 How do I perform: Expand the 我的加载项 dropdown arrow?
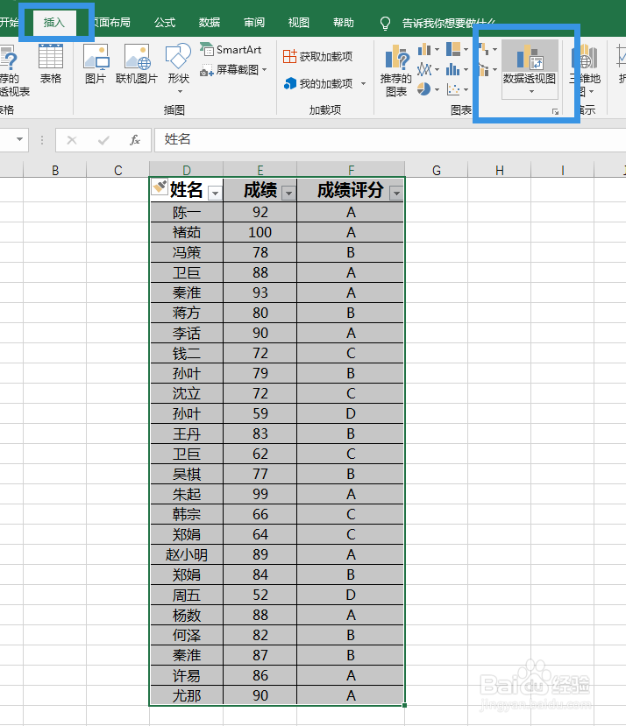point(364,84)
